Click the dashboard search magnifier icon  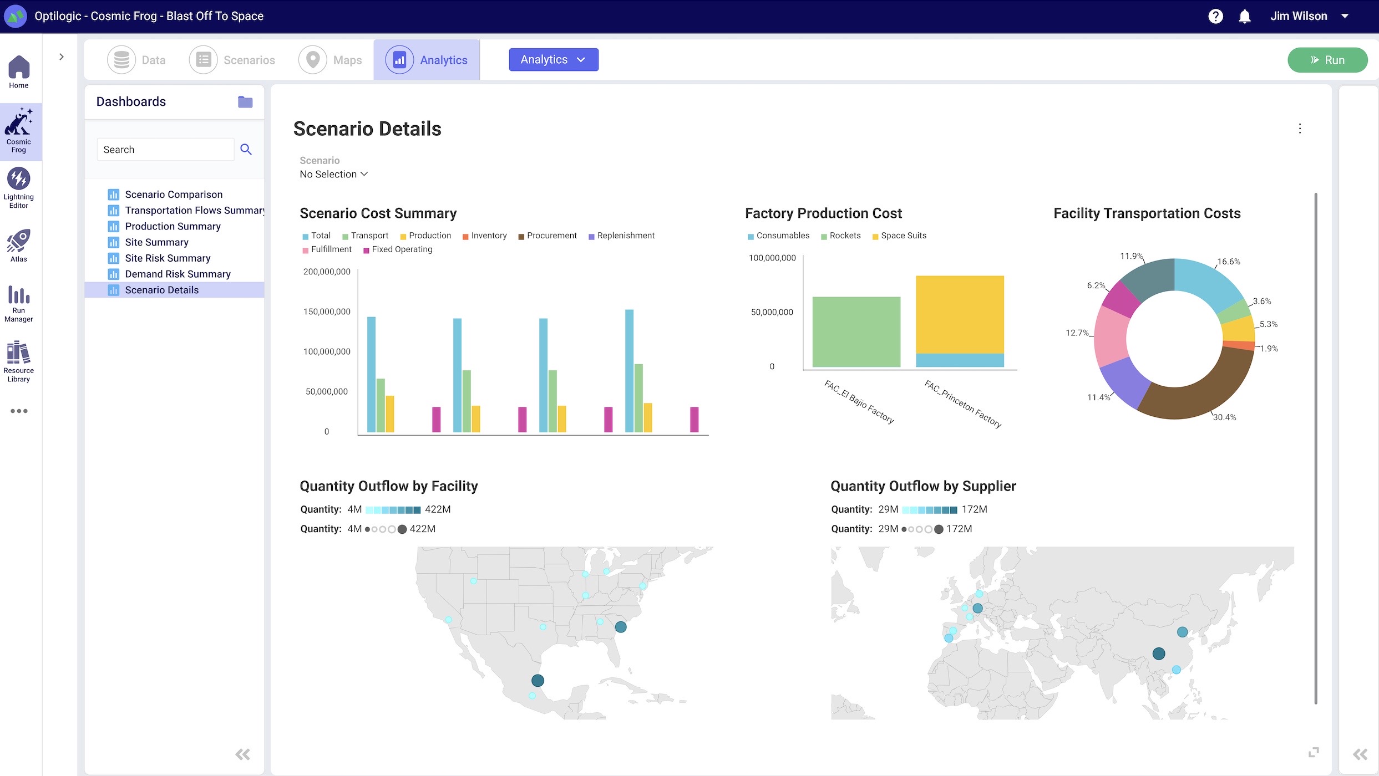246,149
